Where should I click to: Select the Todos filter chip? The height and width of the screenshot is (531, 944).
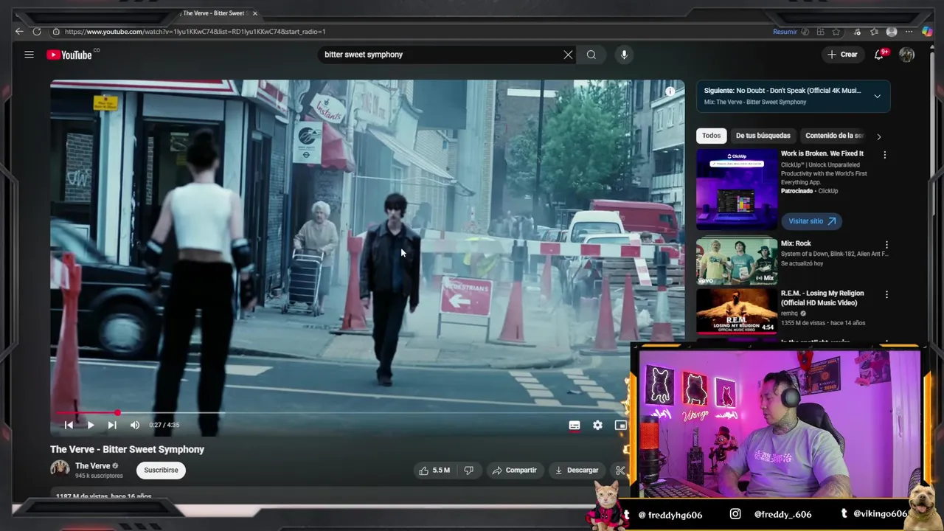pyautogui.click(x=712, y=136)
